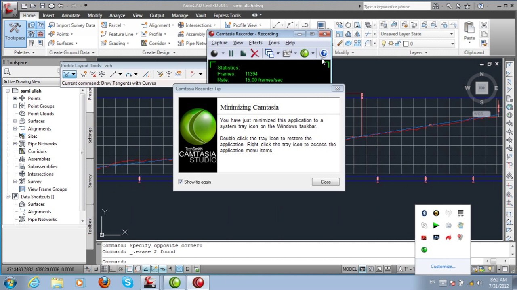This screenshot has width=517, height=290.
Task: Click the ViewCube TOP face
Action: 481,88
